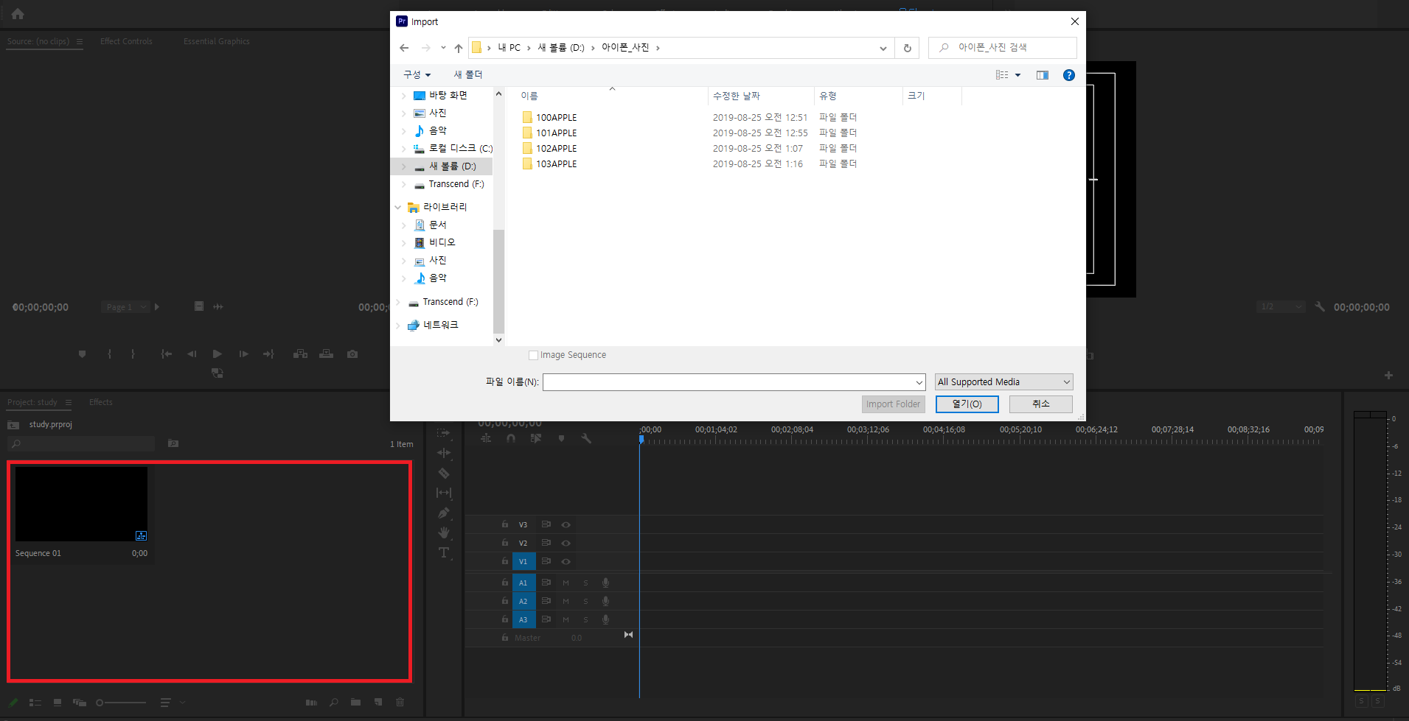Select the Track Select Forward tool

click(443, 433)
